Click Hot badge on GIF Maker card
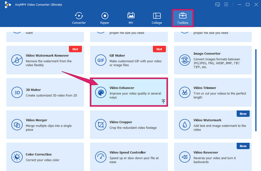 pos(159,49)
